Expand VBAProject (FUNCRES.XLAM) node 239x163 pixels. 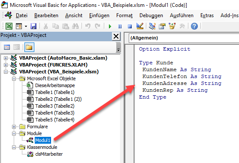coord(6,65)
